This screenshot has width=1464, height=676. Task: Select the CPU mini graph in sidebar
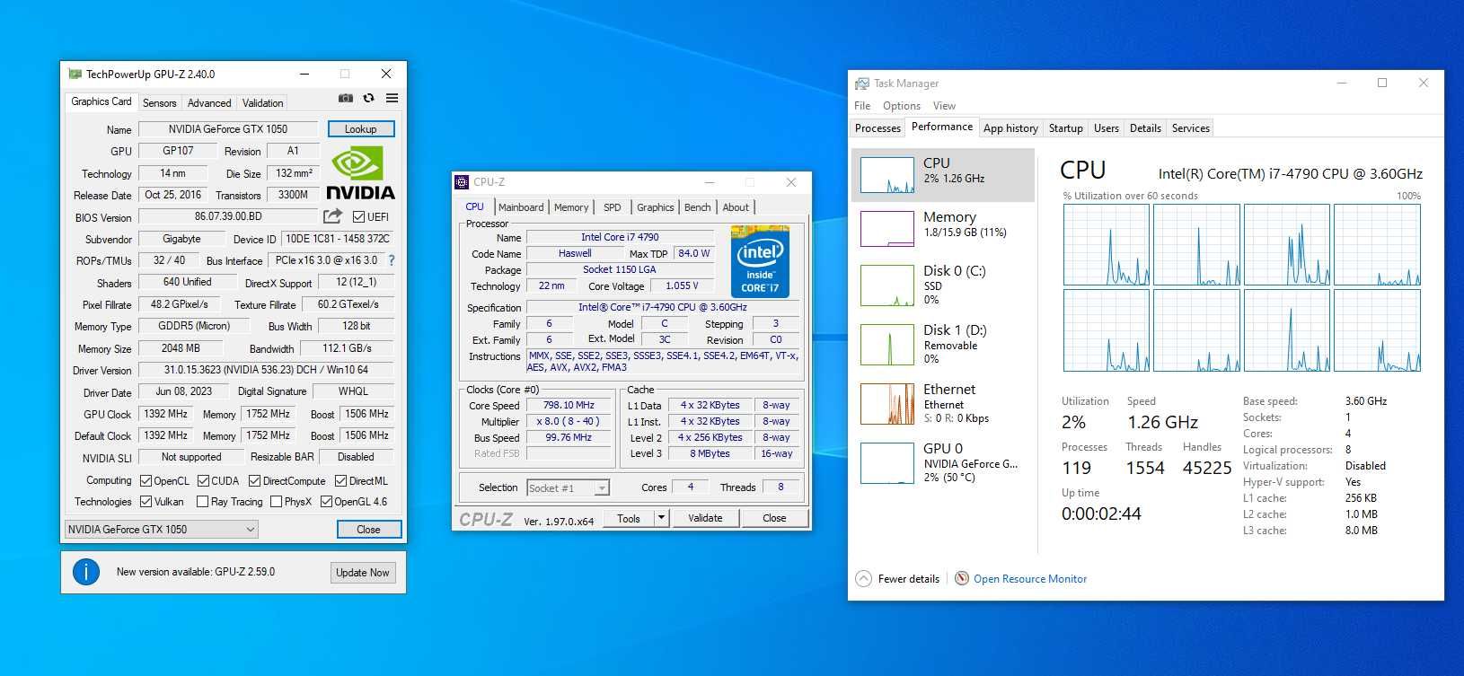[x=887, y=175]
